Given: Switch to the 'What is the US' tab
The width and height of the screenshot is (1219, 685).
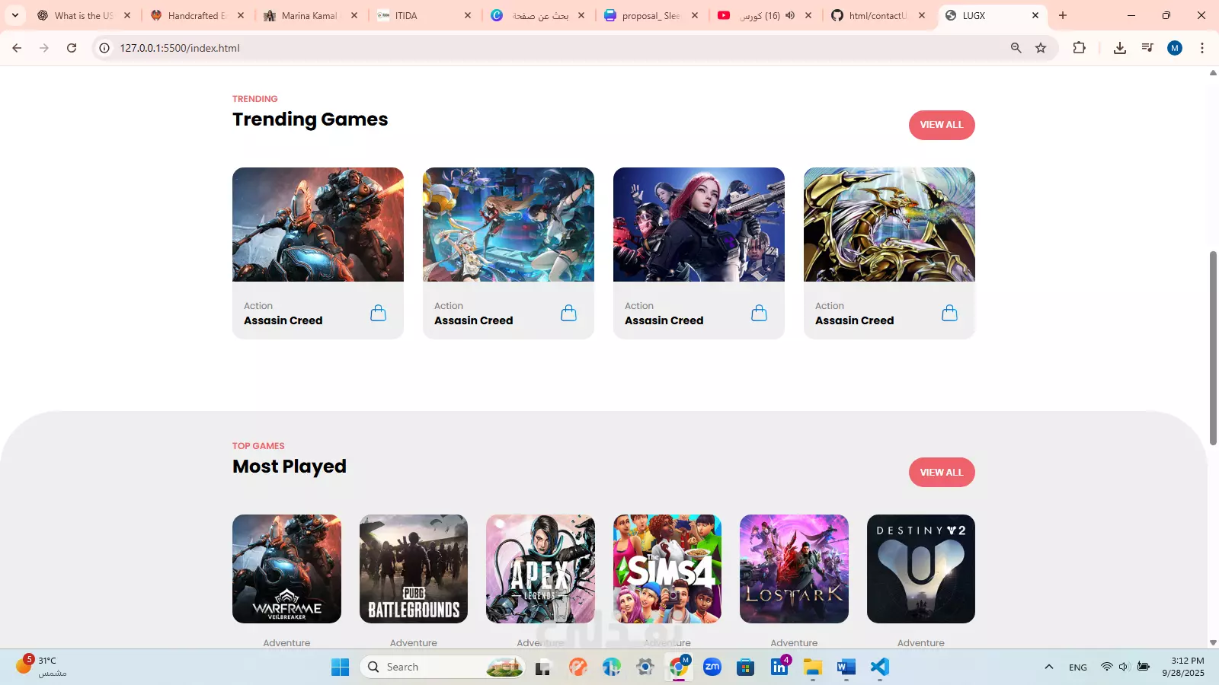Looking at the screenshot, I should click(x=84, y=15).
